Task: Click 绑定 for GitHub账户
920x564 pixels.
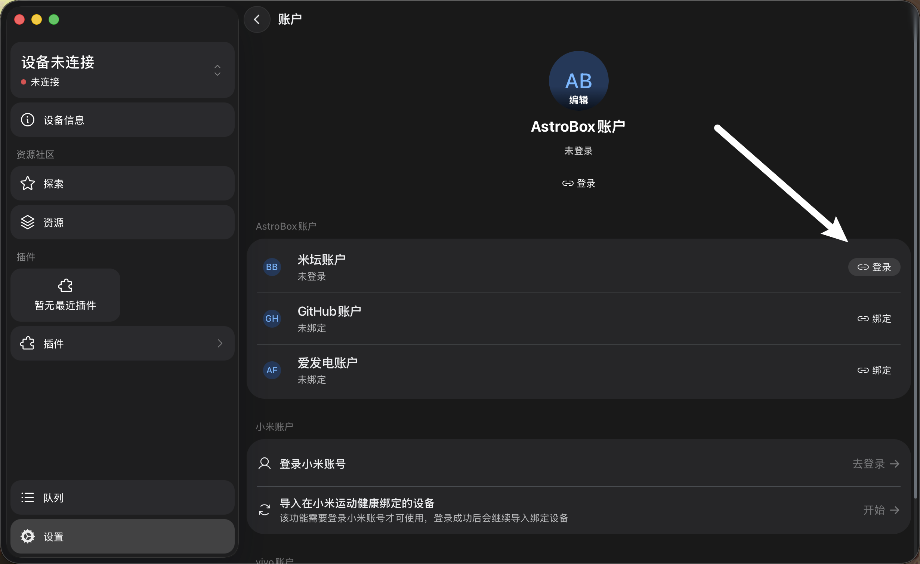Action: coord(874,319)
